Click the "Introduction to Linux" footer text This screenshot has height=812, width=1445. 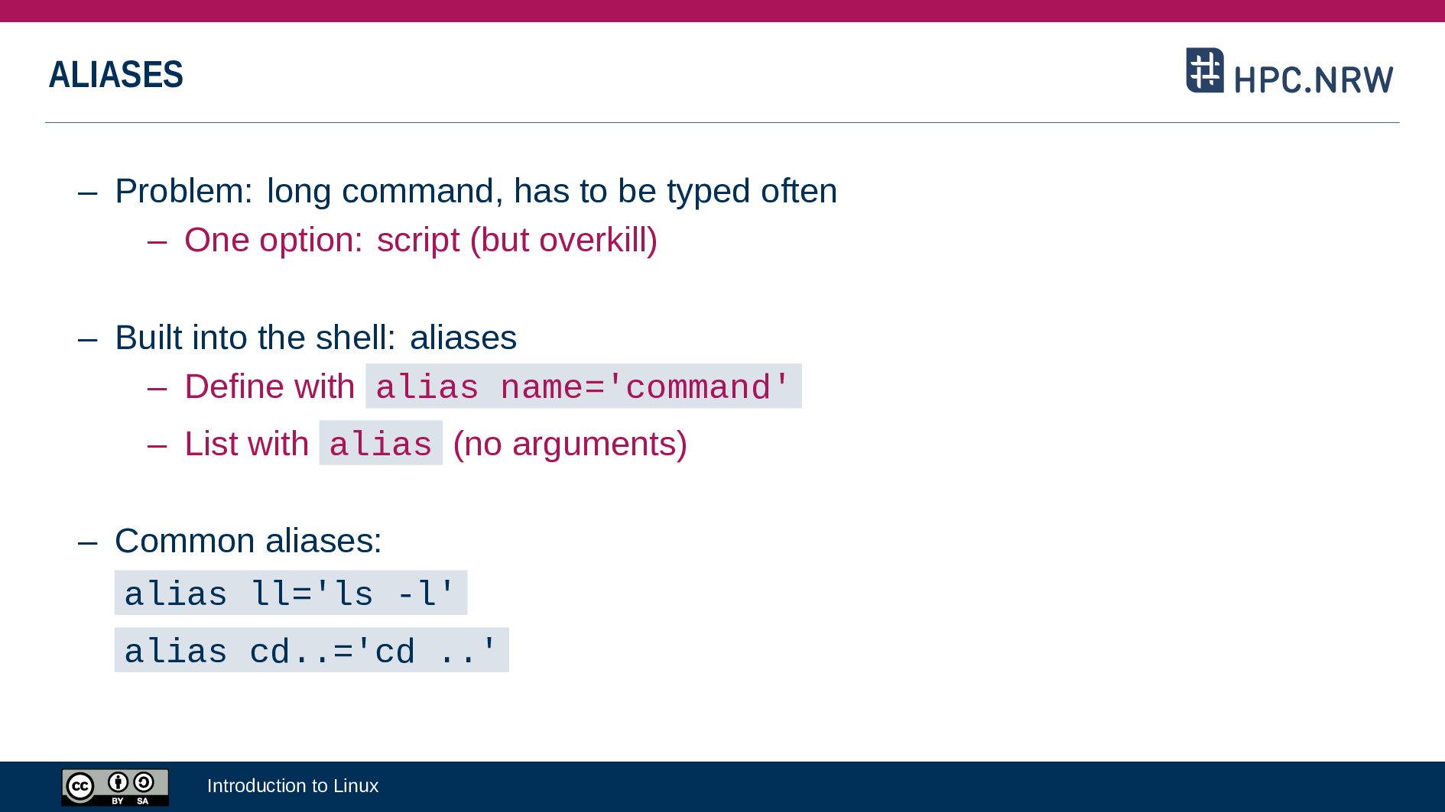click(x=292, y=785)
